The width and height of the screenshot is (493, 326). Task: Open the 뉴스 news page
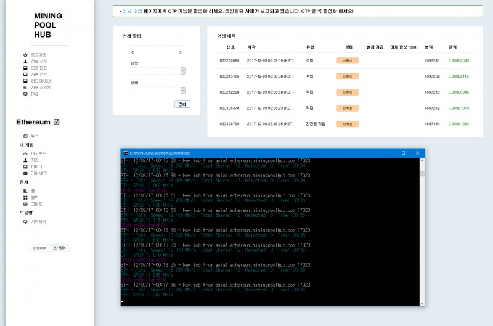pos(35,136)
